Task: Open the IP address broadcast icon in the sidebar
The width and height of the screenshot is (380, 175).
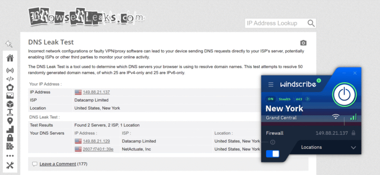Action: click(10, 70)
